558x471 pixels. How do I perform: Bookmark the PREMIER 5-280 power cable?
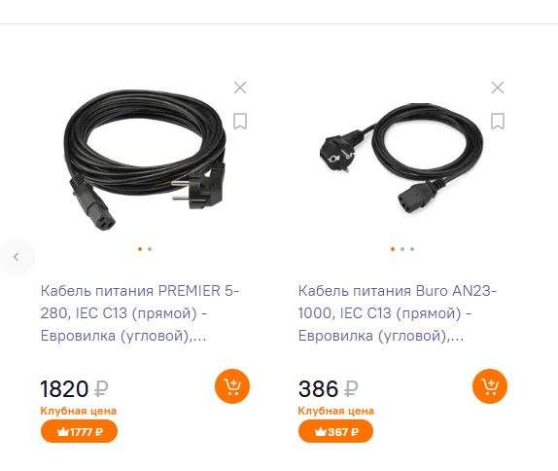pyautogui.click(x=240, y=121)
